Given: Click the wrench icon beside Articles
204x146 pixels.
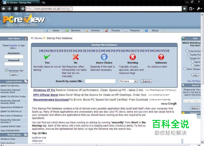Looking at the screenshot, I should click(87, 30).
